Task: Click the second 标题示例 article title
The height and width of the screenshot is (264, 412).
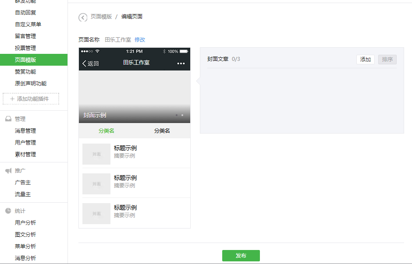Action: pos(125,178)
